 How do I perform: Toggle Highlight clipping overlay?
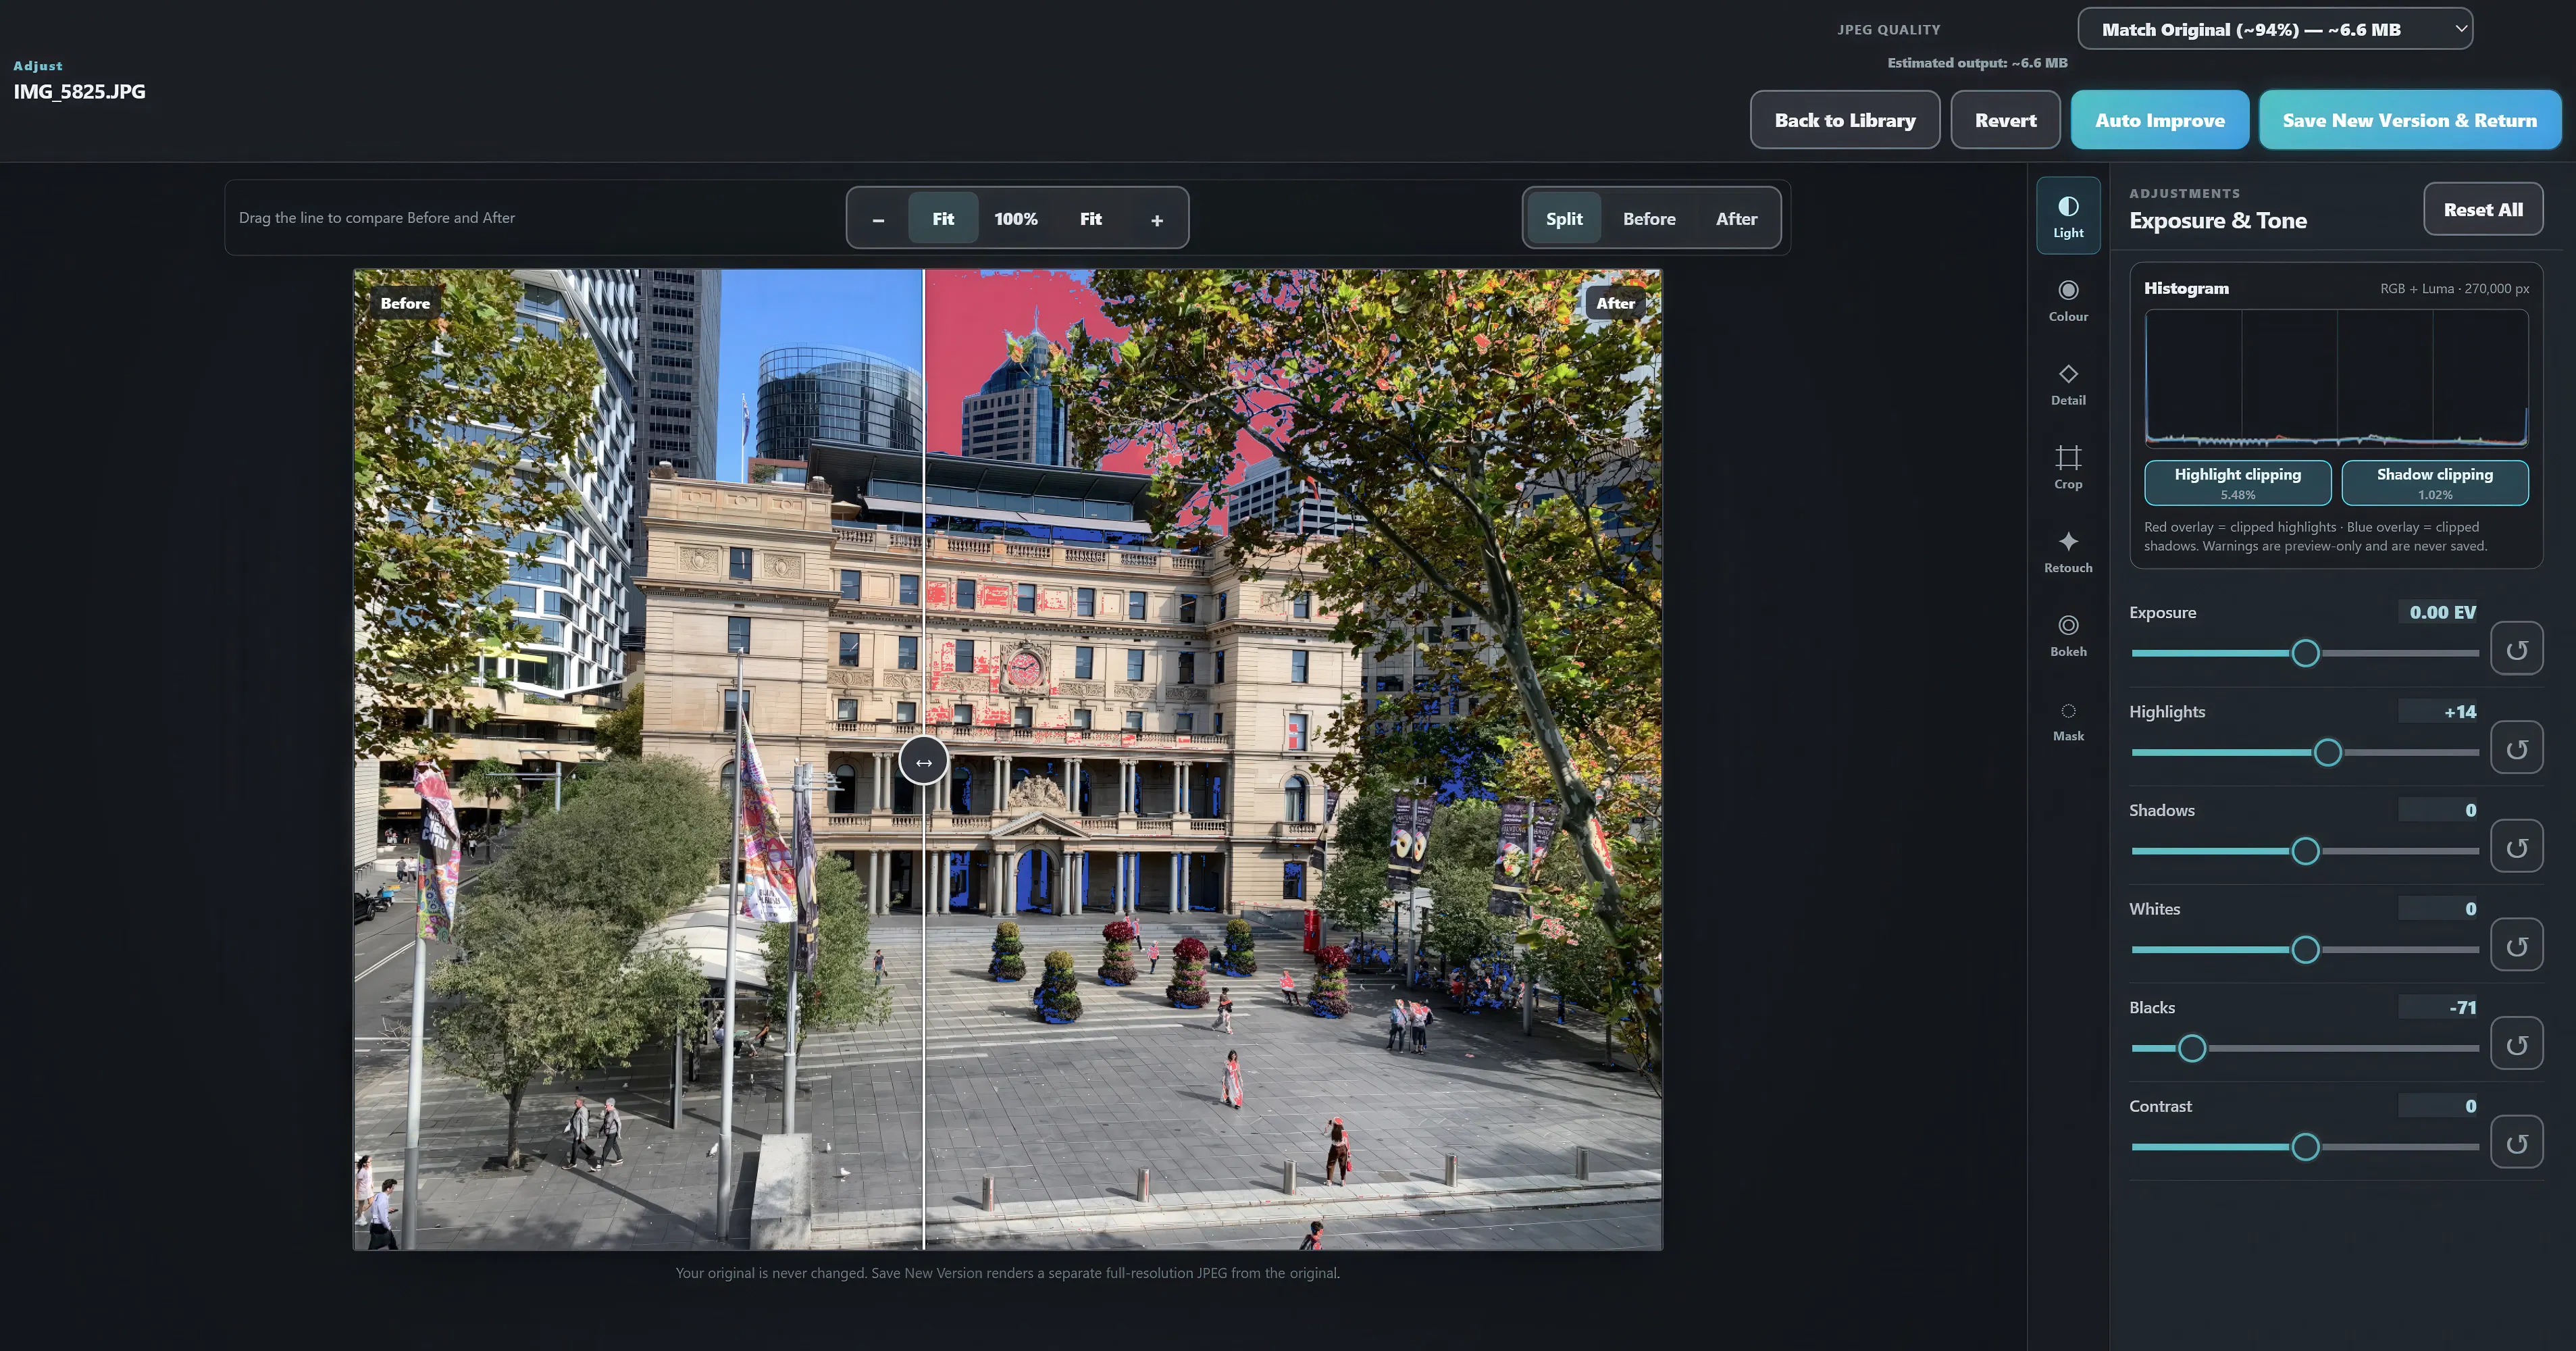tap(2237, 483)
